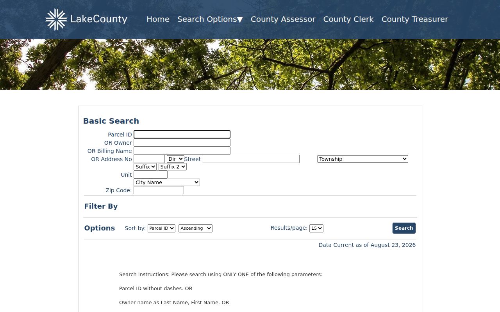Click the Street name input field

[251, 159]
